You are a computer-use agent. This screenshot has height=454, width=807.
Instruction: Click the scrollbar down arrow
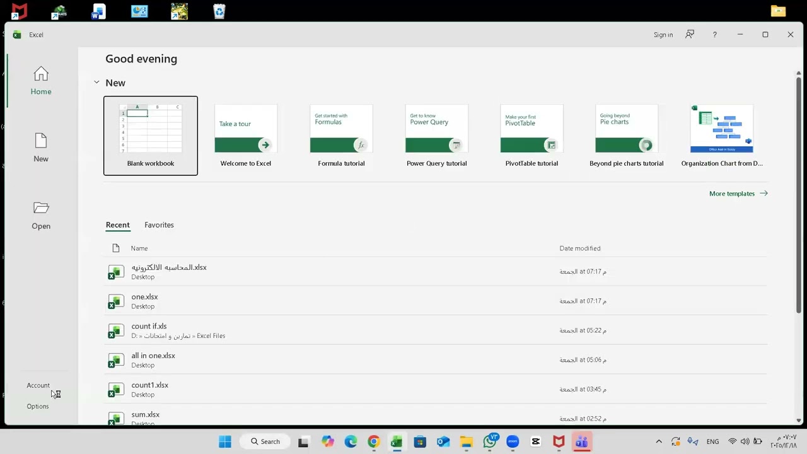[x=799, y=421]
